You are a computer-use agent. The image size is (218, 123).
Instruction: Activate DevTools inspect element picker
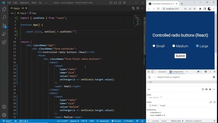coord(149,72)
